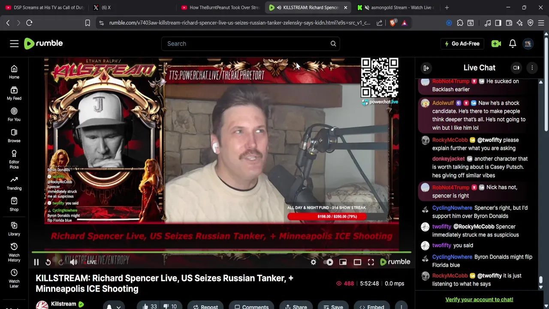This screenshot has height=309, width=549.
Task: Enter fullscreen video mode
Action: tap(371, 262)
